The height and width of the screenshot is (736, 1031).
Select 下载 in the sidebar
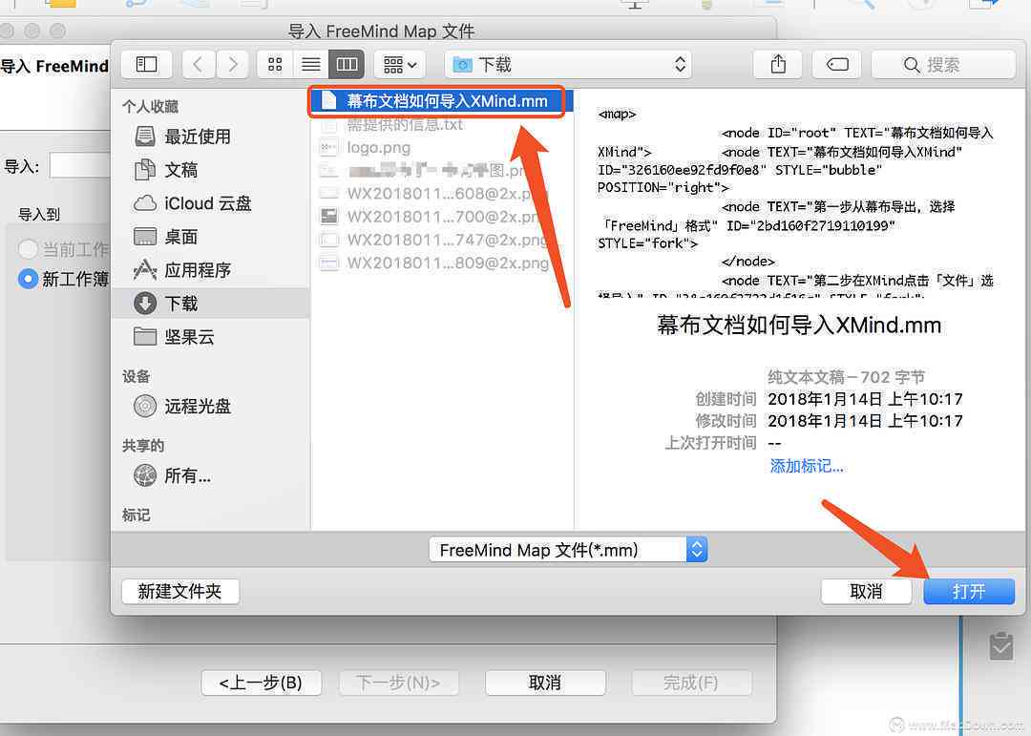[x=210, y=304]
